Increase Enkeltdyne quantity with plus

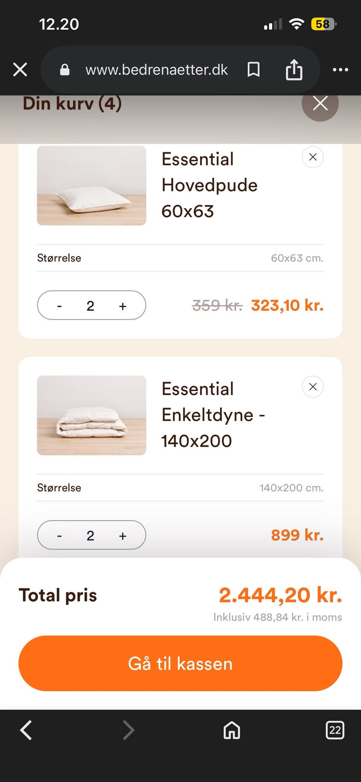coord(123,536)
